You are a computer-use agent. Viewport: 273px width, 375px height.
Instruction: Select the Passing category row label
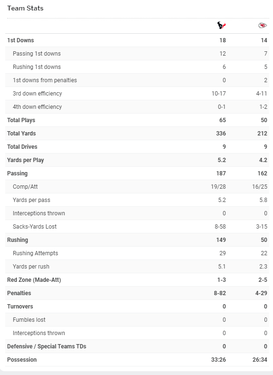[17, 173]
